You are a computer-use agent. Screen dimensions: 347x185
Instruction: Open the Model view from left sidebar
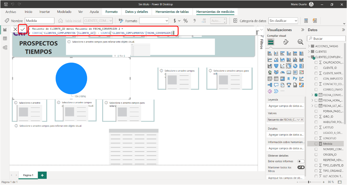(x=5, y=47)
